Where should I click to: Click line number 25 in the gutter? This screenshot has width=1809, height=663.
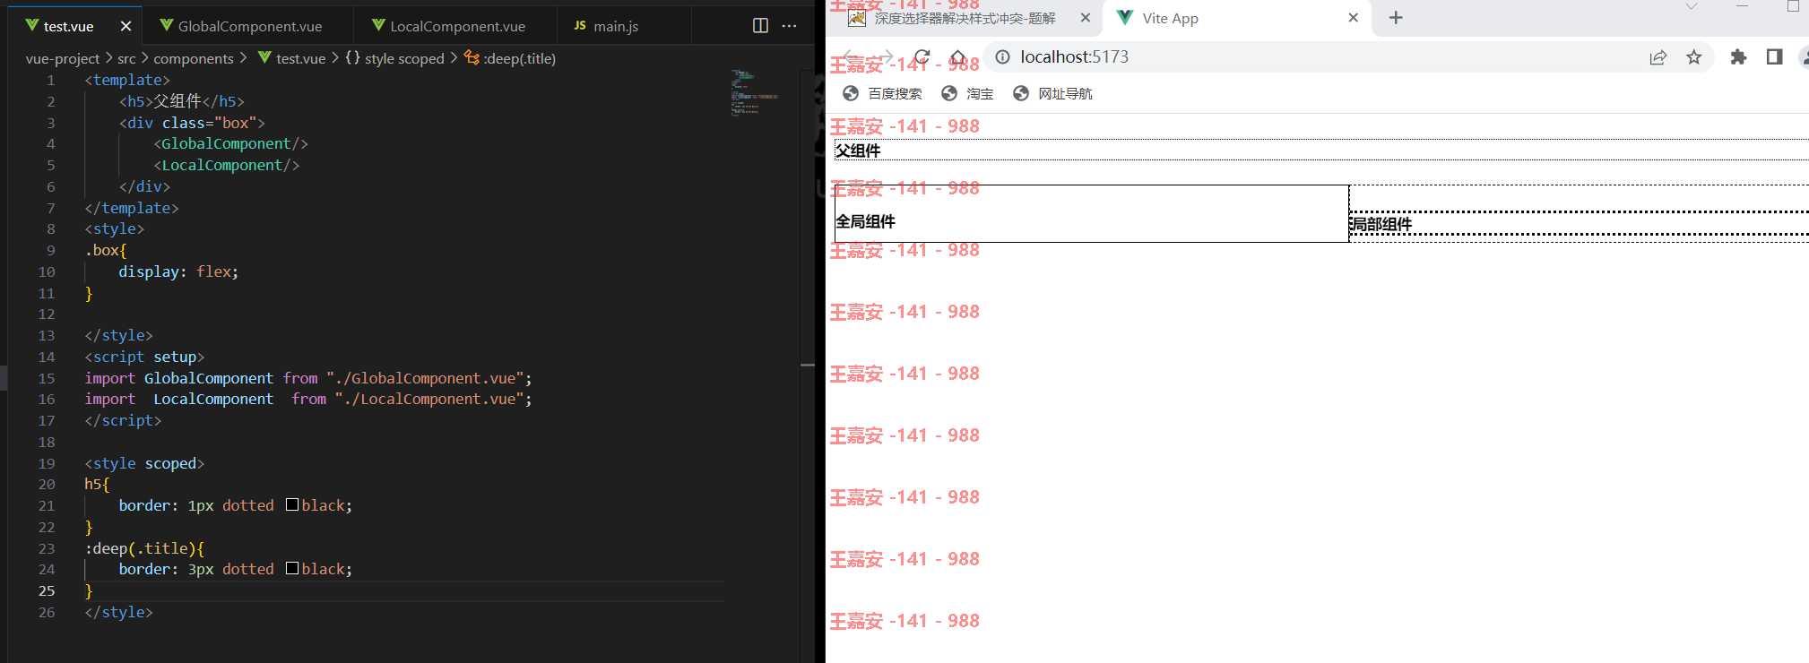coord(47,590)
